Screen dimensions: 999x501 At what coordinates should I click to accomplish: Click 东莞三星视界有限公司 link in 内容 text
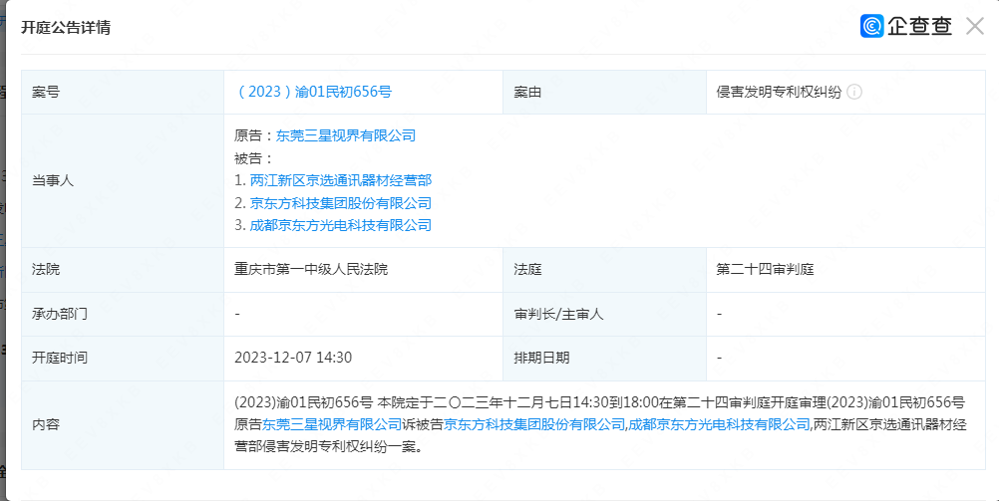tap(332, 424)
